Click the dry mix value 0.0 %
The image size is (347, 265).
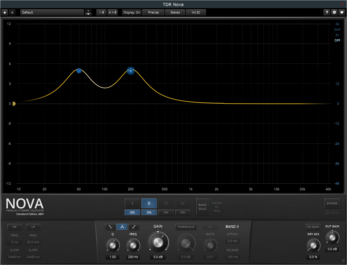[313, 257]
